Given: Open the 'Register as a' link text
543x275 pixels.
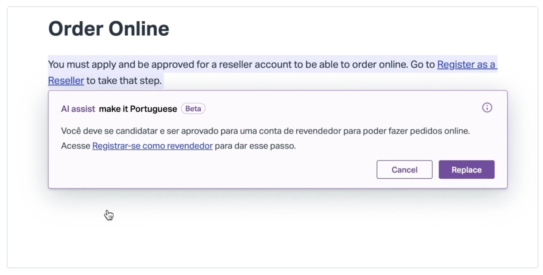Looking at the screenshot, I should click(466, 65).
